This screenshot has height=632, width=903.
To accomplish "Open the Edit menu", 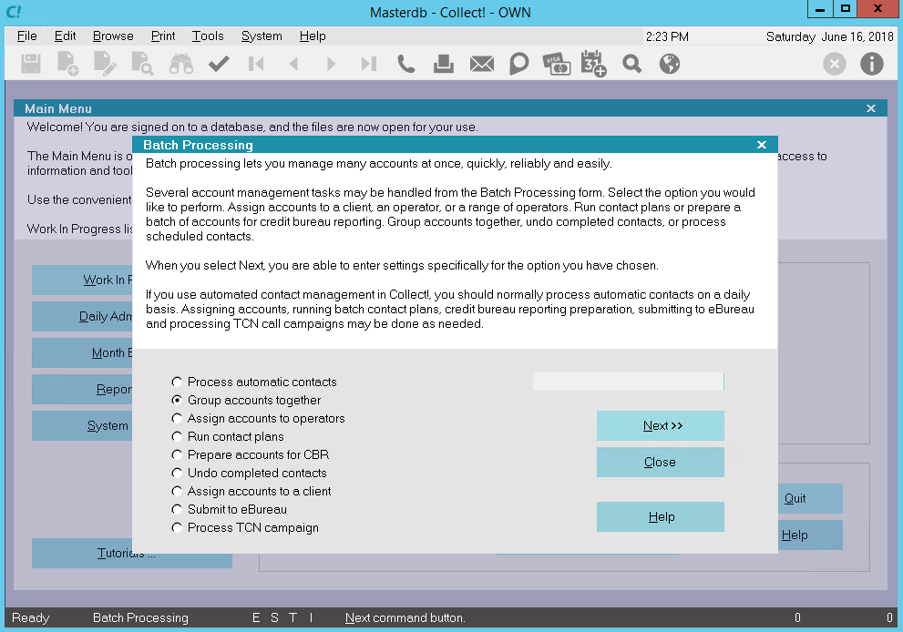I will tap(65, 36).
